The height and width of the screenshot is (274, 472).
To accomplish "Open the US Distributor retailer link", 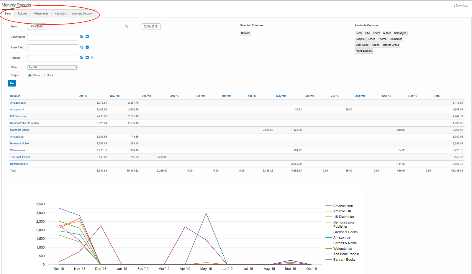I will click(18, 116).
